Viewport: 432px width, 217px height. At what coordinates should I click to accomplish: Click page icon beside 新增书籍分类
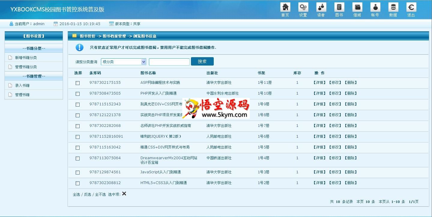point(10,57)
